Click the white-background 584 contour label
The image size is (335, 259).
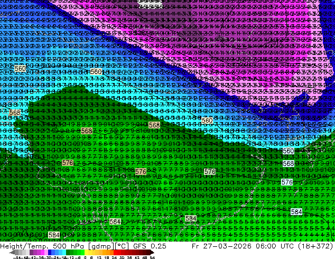coord(296,211)
